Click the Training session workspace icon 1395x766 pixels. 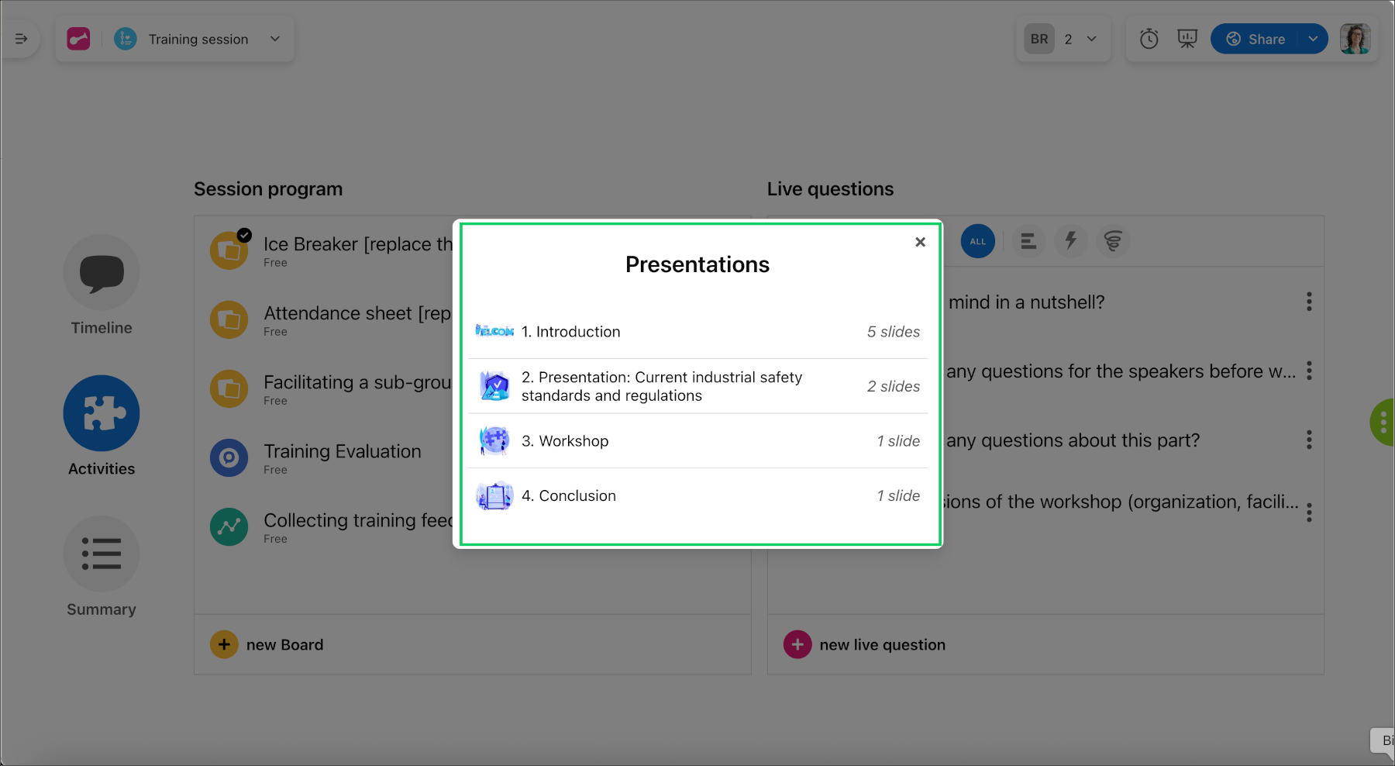click(x=126, y=39)
